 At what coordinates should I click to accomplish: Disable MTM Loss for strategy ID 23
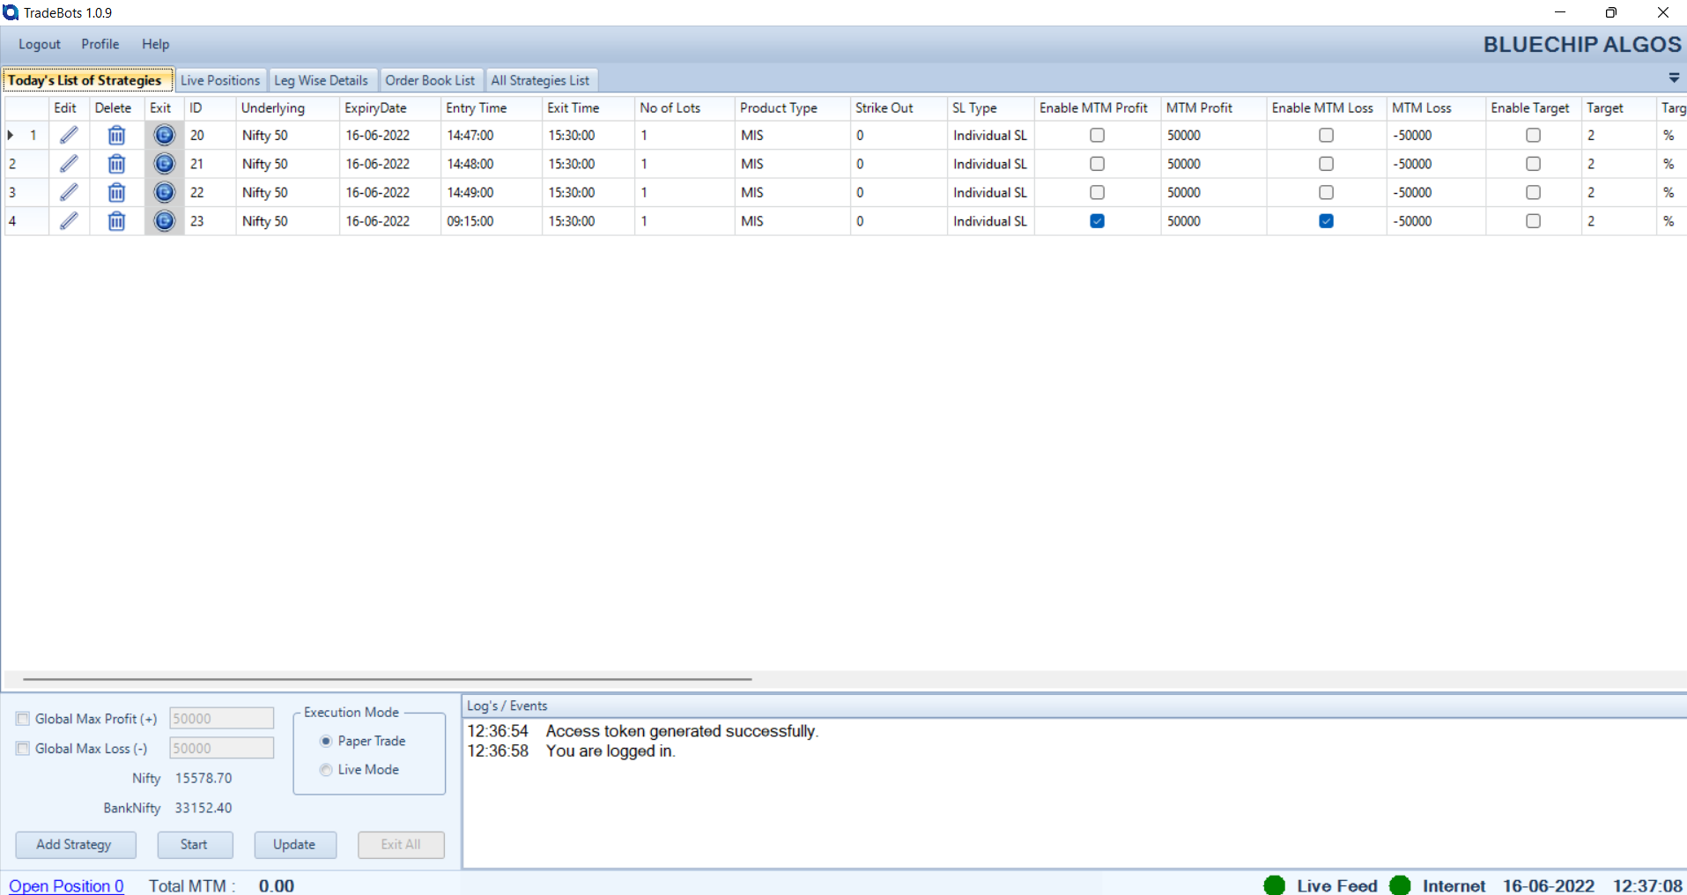point(1326,221)
